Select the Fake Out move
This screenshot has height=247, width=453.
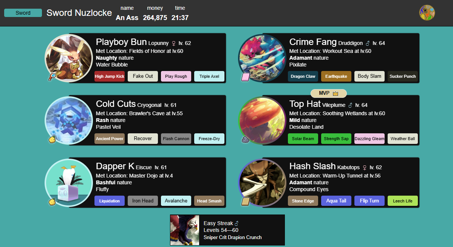(x=143, y=76)
